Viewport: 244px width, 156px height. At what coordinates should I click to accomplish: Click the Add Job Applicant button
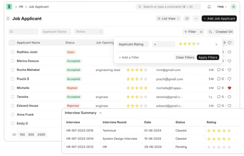[x=219, y=18]
